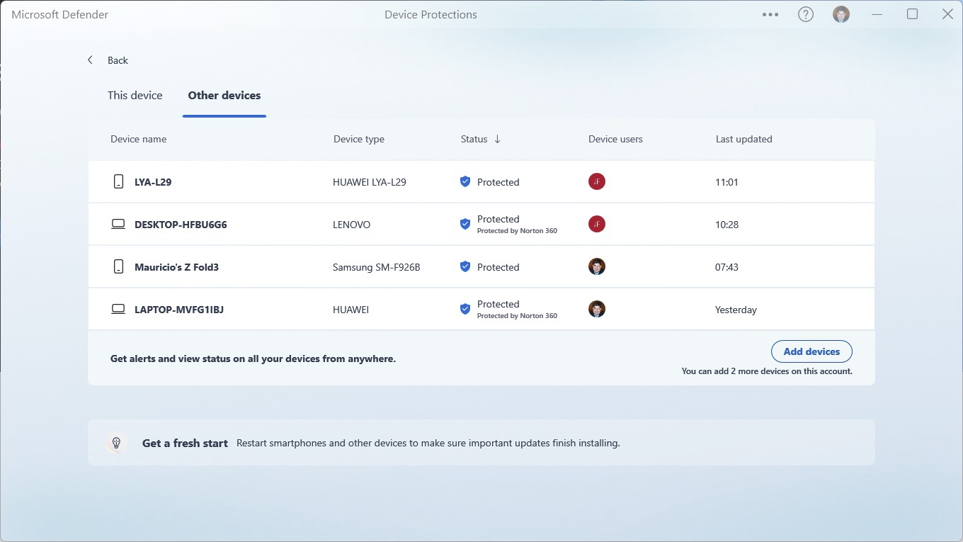
Task: Click the Samsung SM-F926B device type cell
Action: 377,267
